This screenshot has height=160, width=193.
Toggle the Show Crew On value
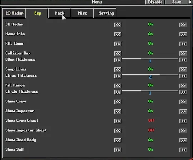[151, 101]
